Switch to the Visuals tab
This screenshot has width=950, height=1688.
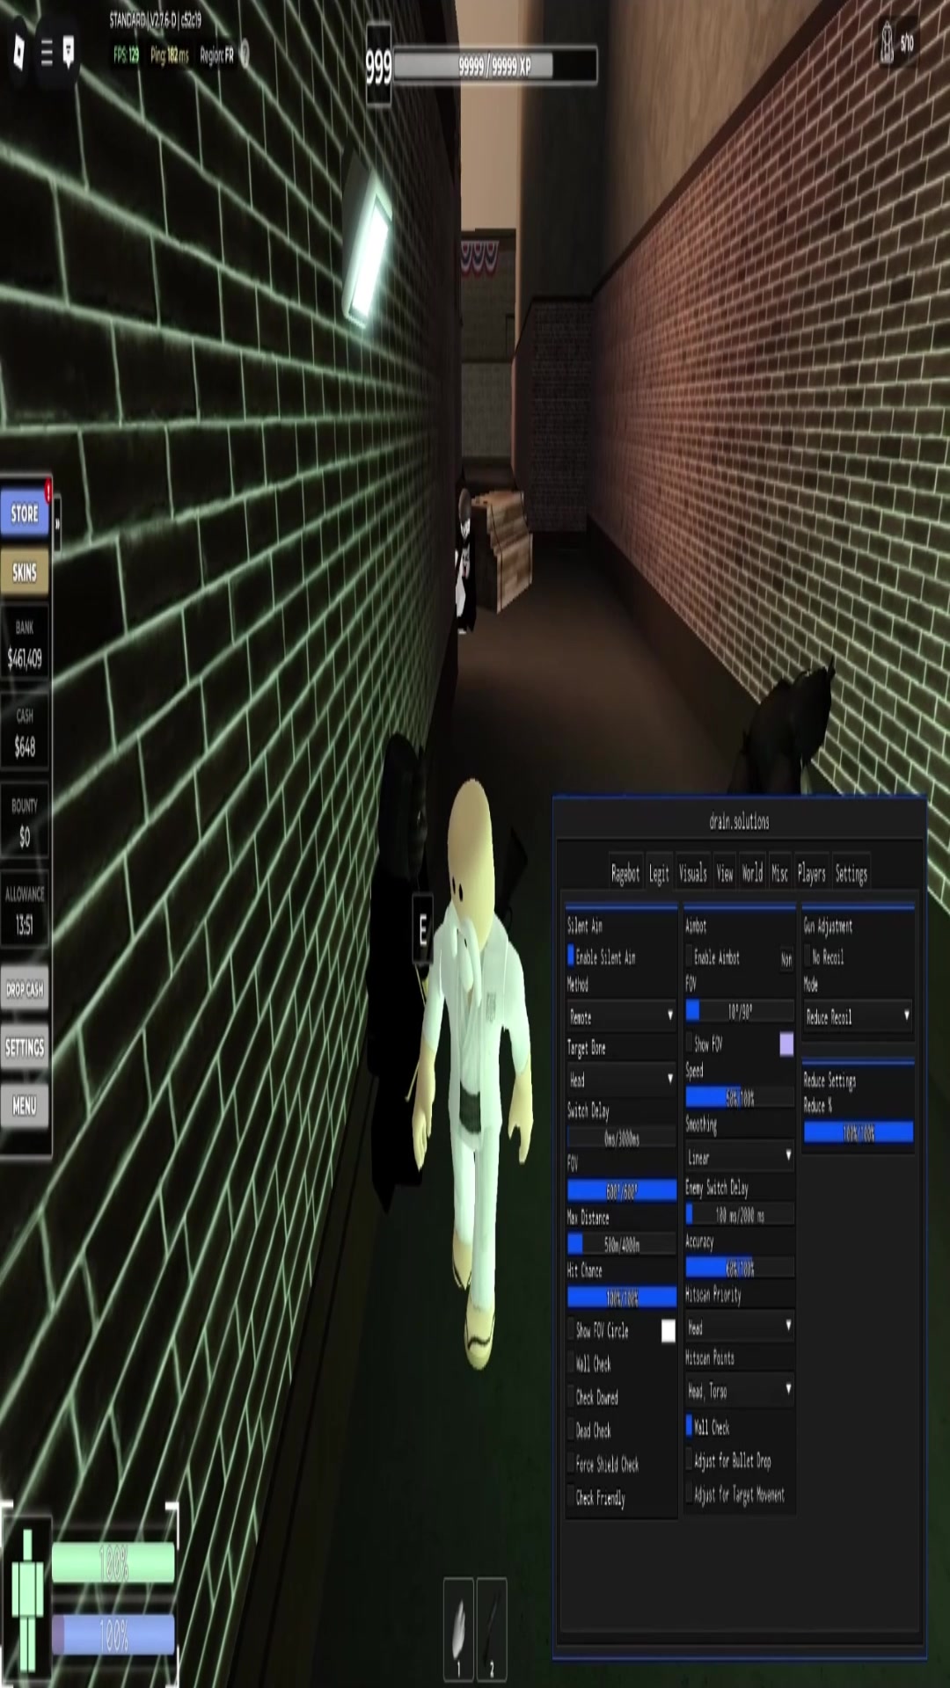click(693, 873)
